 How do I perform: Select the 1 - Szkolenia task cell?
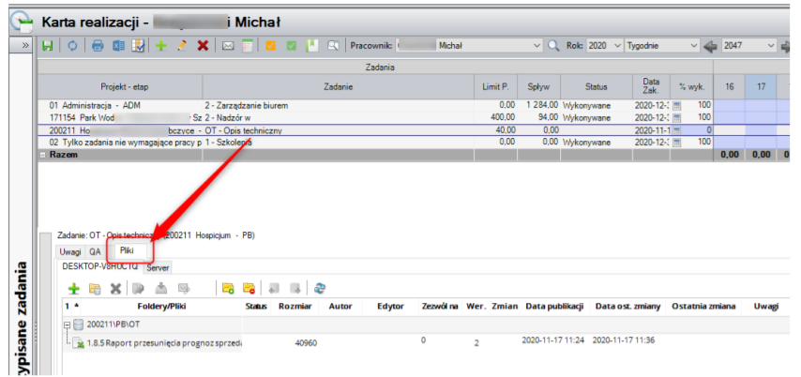click(x=339, y=142)
